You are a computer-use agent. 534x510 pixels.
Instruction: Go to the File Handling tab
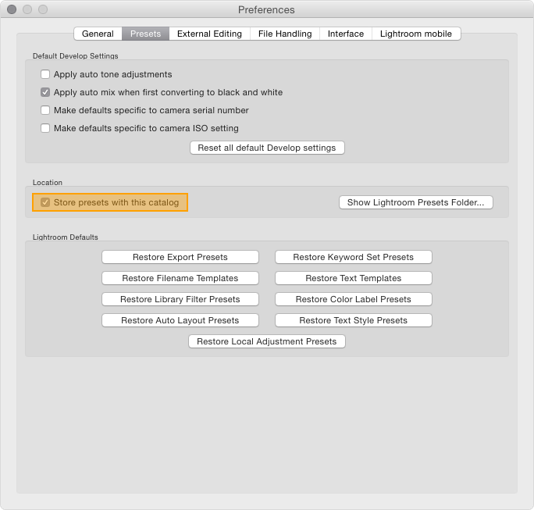point(285,34)
